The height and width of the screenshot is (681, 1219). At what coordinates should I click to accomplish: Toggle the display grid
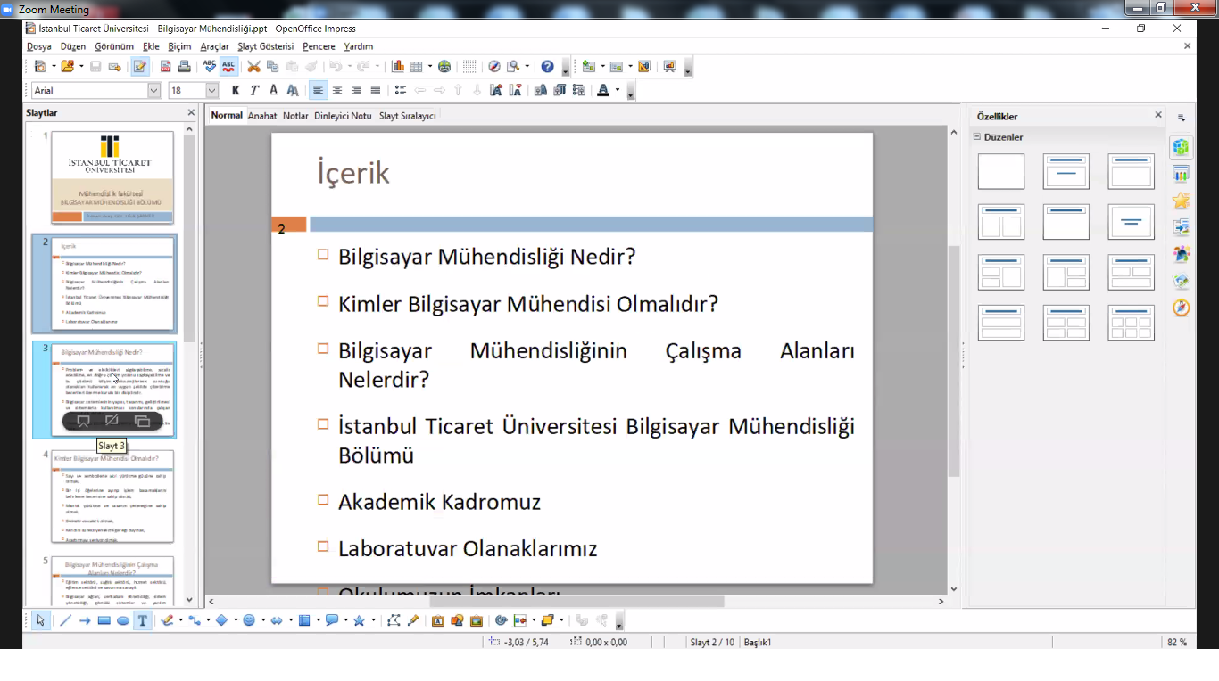point(469,67)
